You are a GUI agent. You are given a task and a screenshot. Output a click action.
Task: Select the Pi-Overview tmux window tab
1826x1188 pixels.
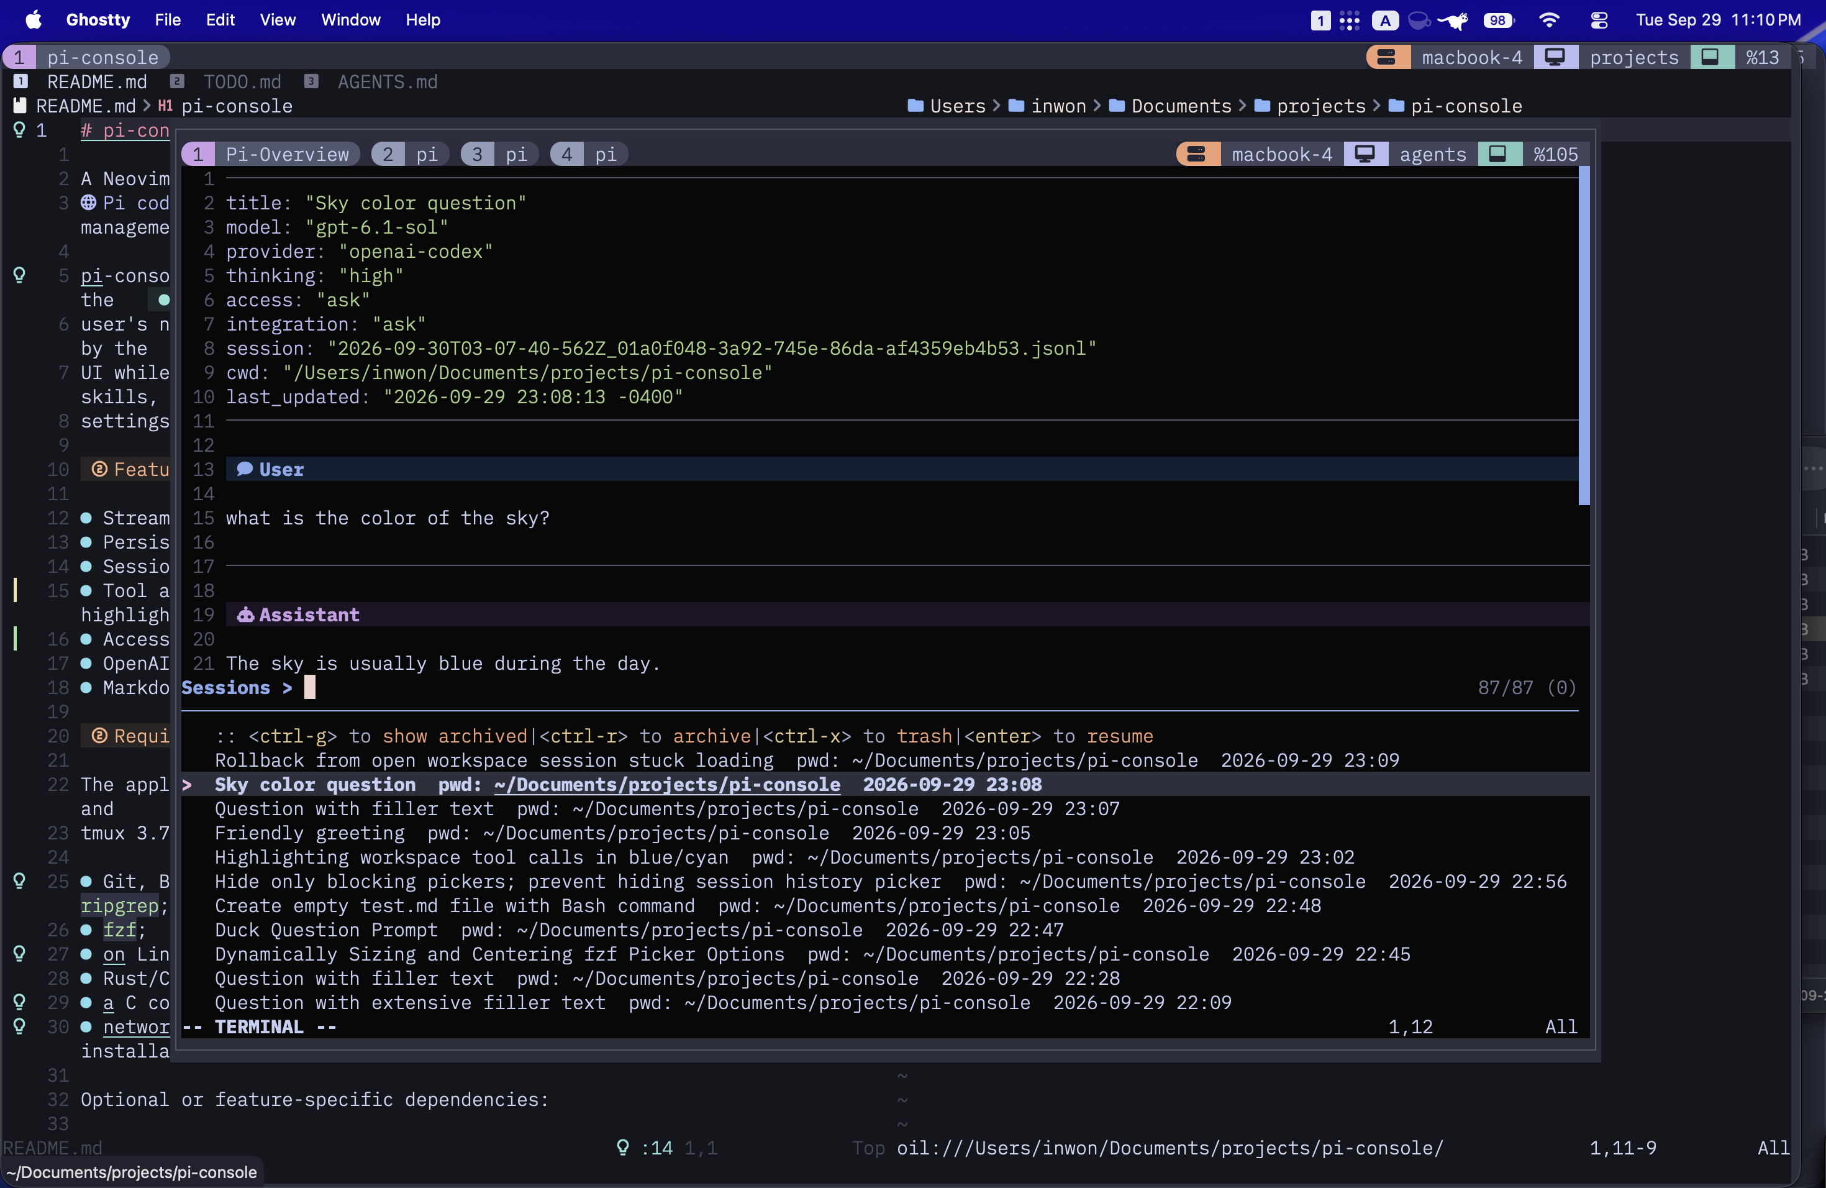[270, 154]
